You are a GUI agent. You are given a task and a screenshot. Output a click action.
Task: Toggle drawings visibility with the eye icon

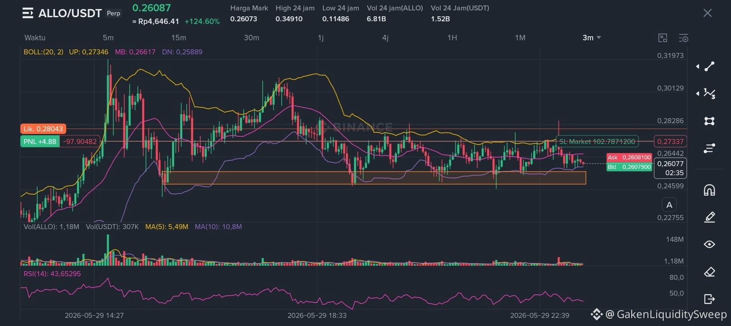(709, 244)
